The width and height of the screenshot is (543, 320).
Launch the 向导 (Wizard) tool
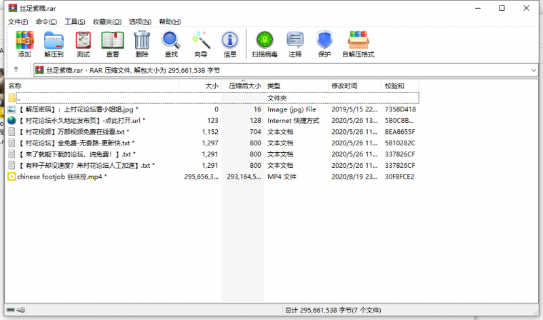pyautogui.click(x=200, y=43)
